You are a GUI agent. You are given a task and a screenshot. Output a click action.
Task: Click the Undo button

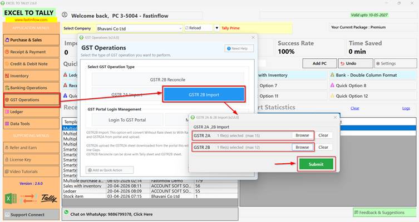coord(356,63)
